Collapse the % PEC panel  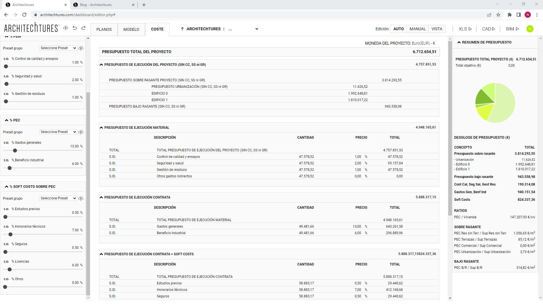(x=6, y=120)
